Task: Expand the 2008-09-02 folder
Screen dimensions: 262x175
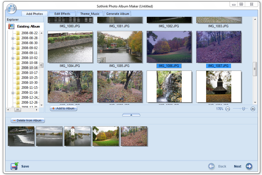Action: 13,48
